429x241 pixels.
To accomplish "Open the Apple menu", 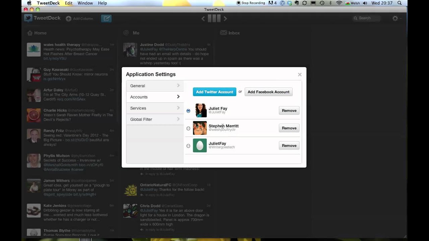I will click(29, 3).
